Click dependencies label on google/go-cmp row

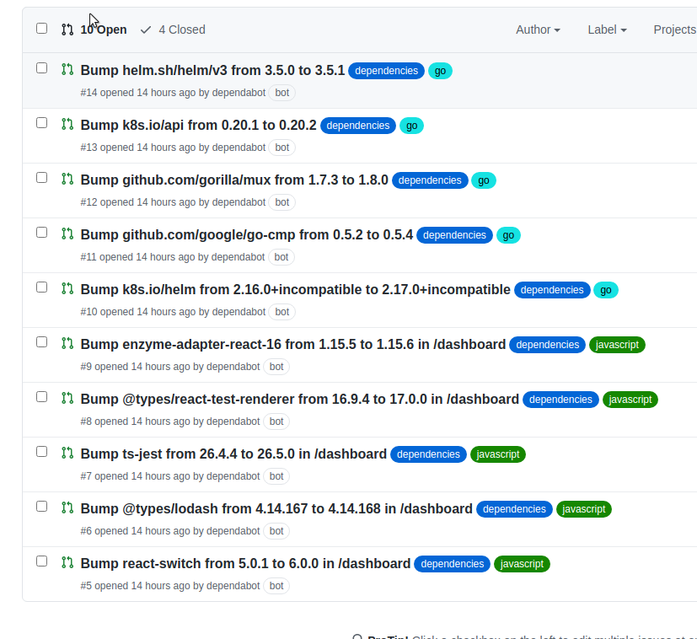click(x=454, y=235)
